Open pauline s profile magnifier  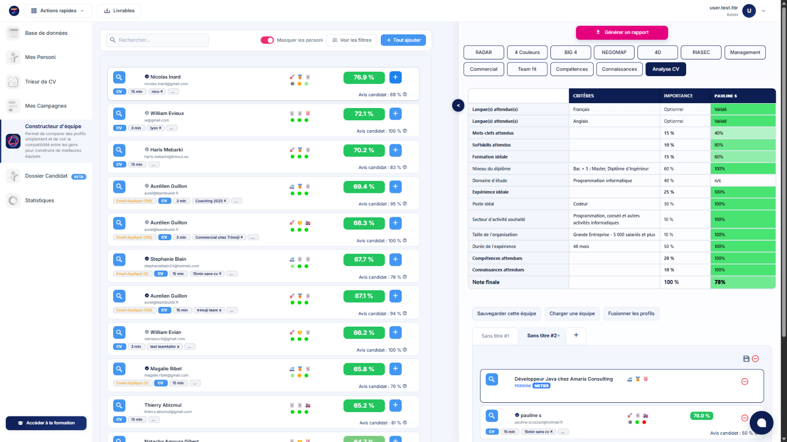tap(492, 416)
